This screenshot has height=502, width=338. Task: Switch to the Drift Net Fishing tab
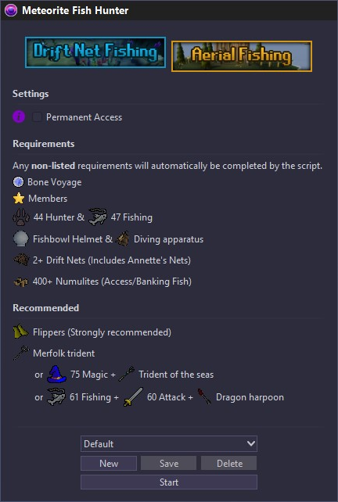point(95,52)
